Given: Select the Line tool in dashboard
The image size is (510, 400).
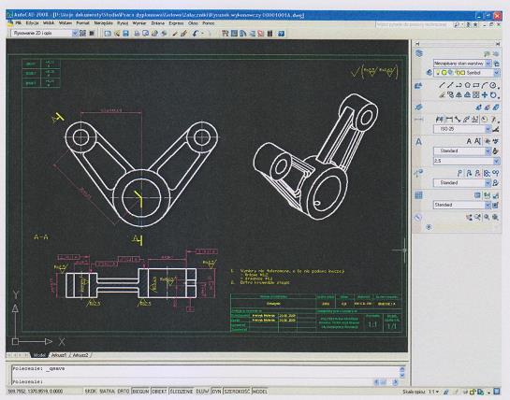Looking at the screenshot, I should click(x=442, y=85).
